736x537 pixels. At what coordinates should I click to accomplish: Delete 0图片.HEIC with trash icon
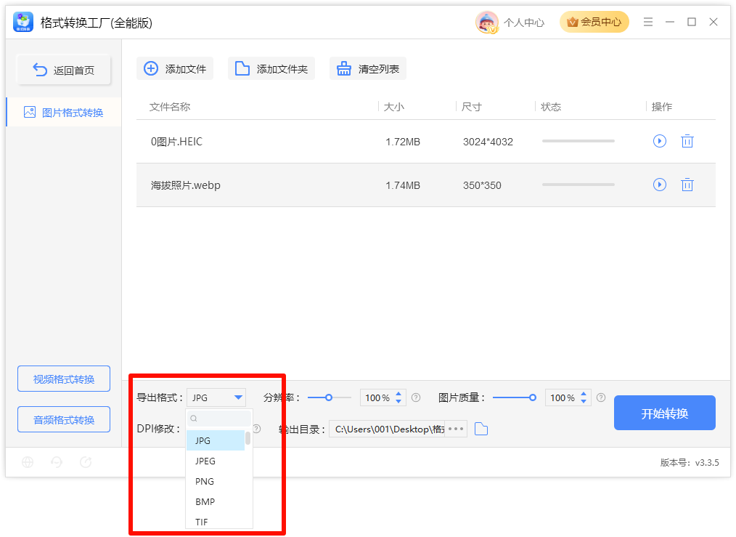(x=687, y=141)
